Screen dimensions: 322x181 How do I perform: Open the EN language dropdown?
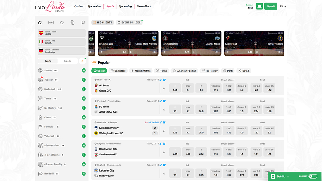coord(283,7)
